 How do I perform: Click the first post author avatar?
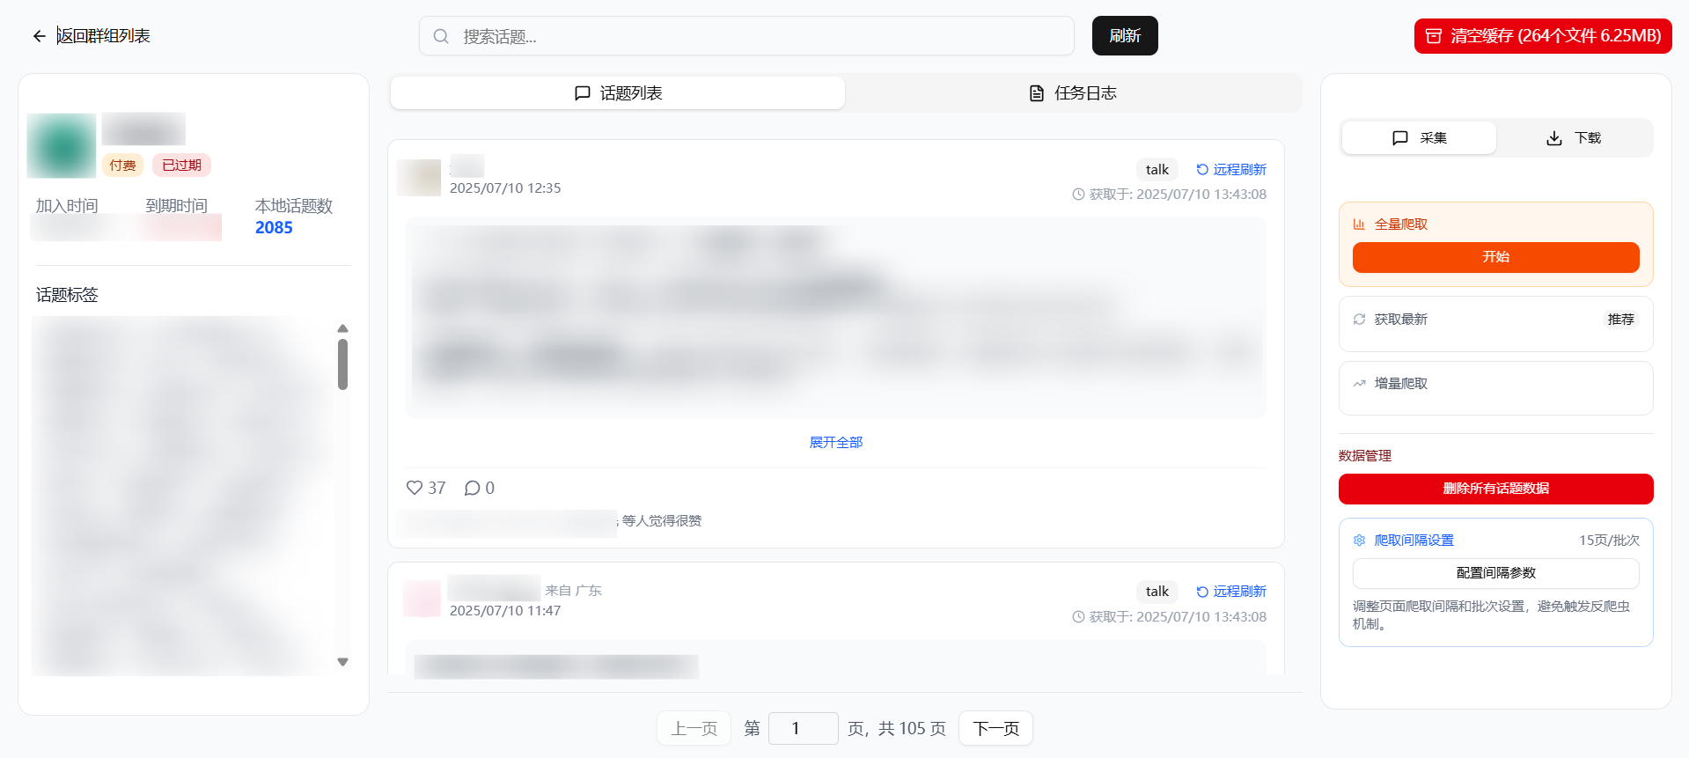tap(419, 178)
